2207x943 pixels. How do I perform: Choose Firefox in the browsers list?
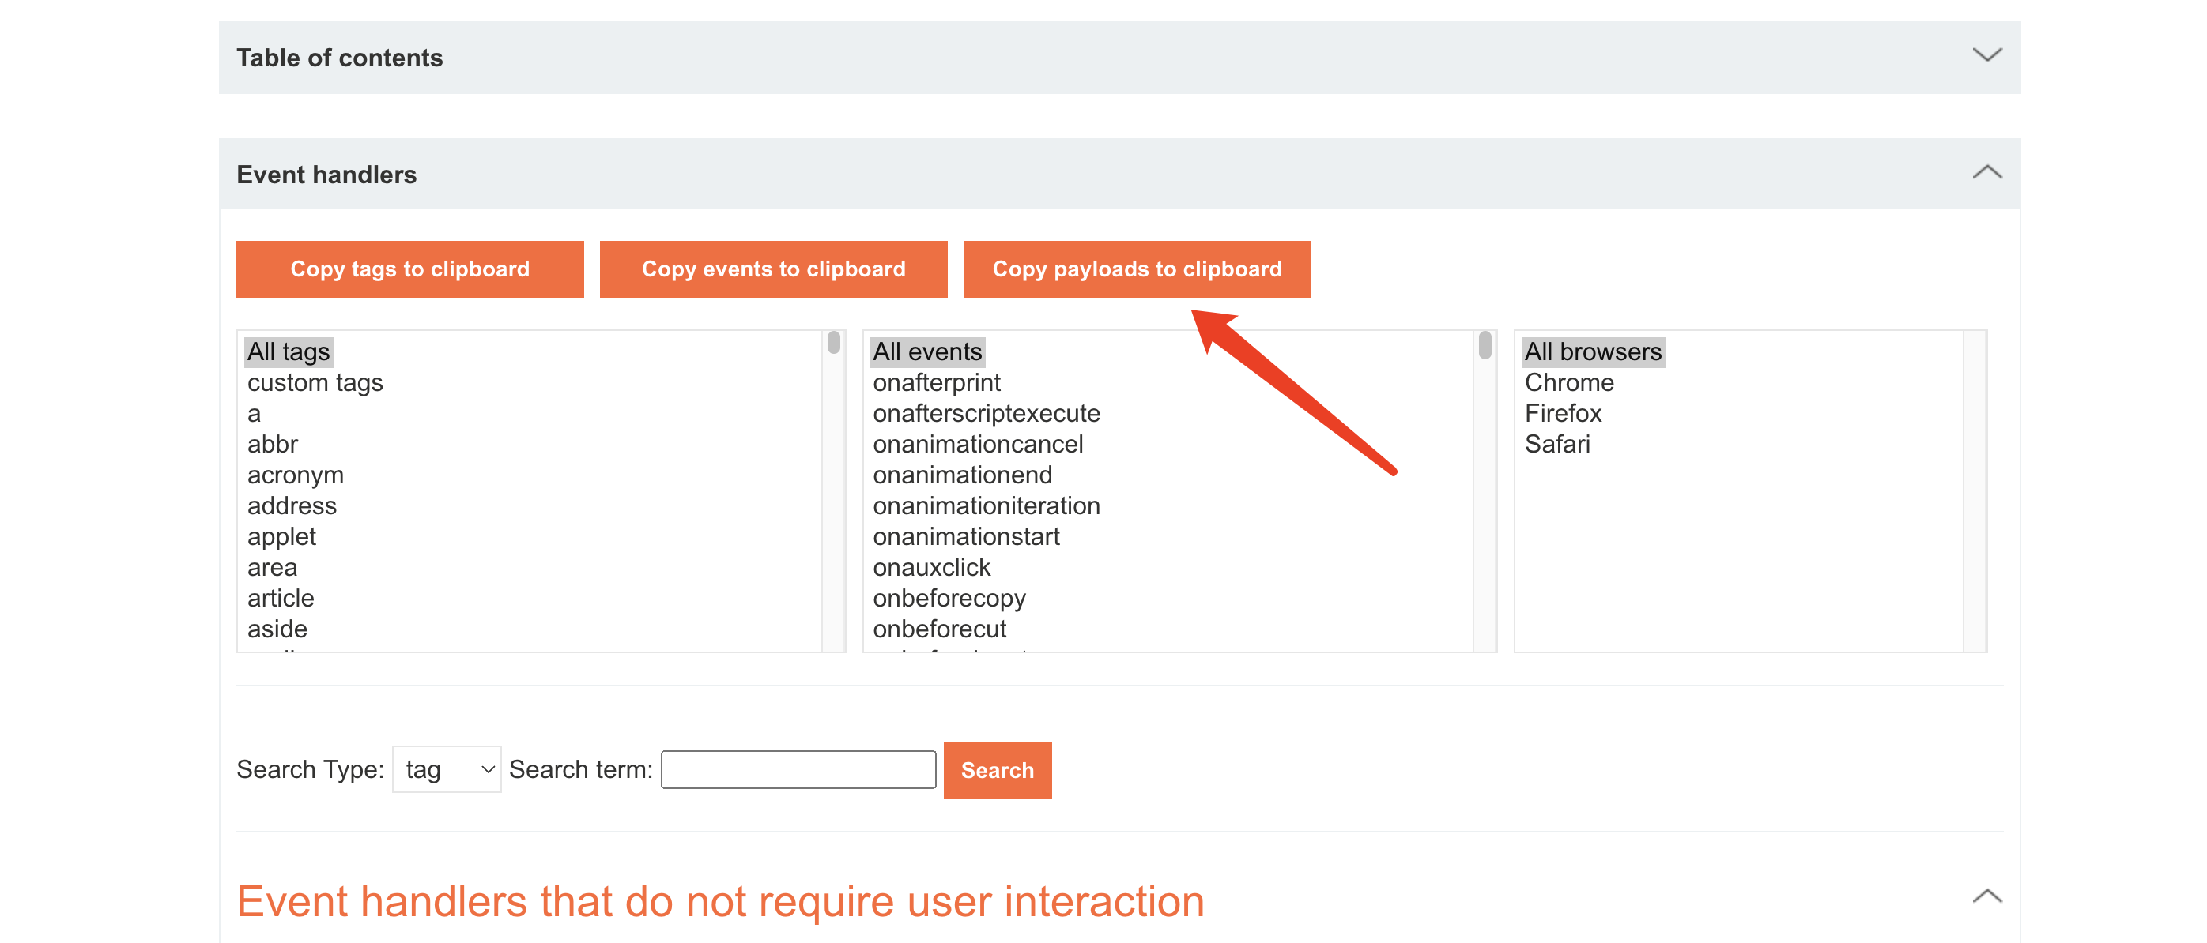(x=1562, y=413)
